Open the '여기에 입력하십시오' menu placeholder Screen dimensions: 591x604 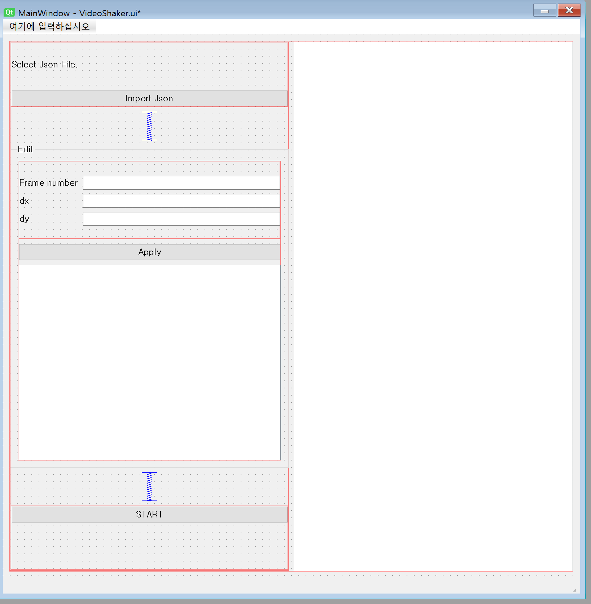point(49,26)
